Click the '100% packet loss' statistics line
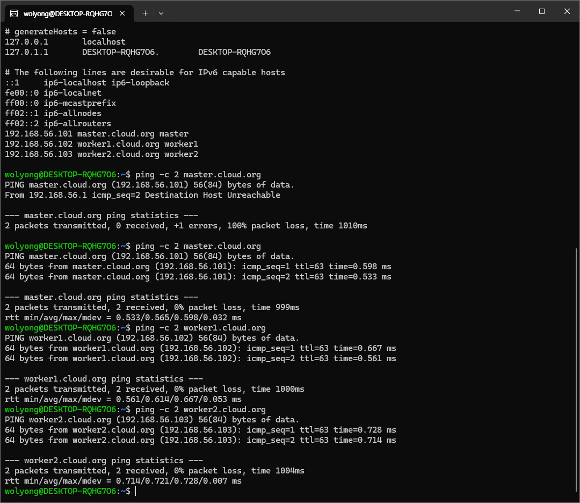The height and width of the screenshot is (503, 580). 186,226
